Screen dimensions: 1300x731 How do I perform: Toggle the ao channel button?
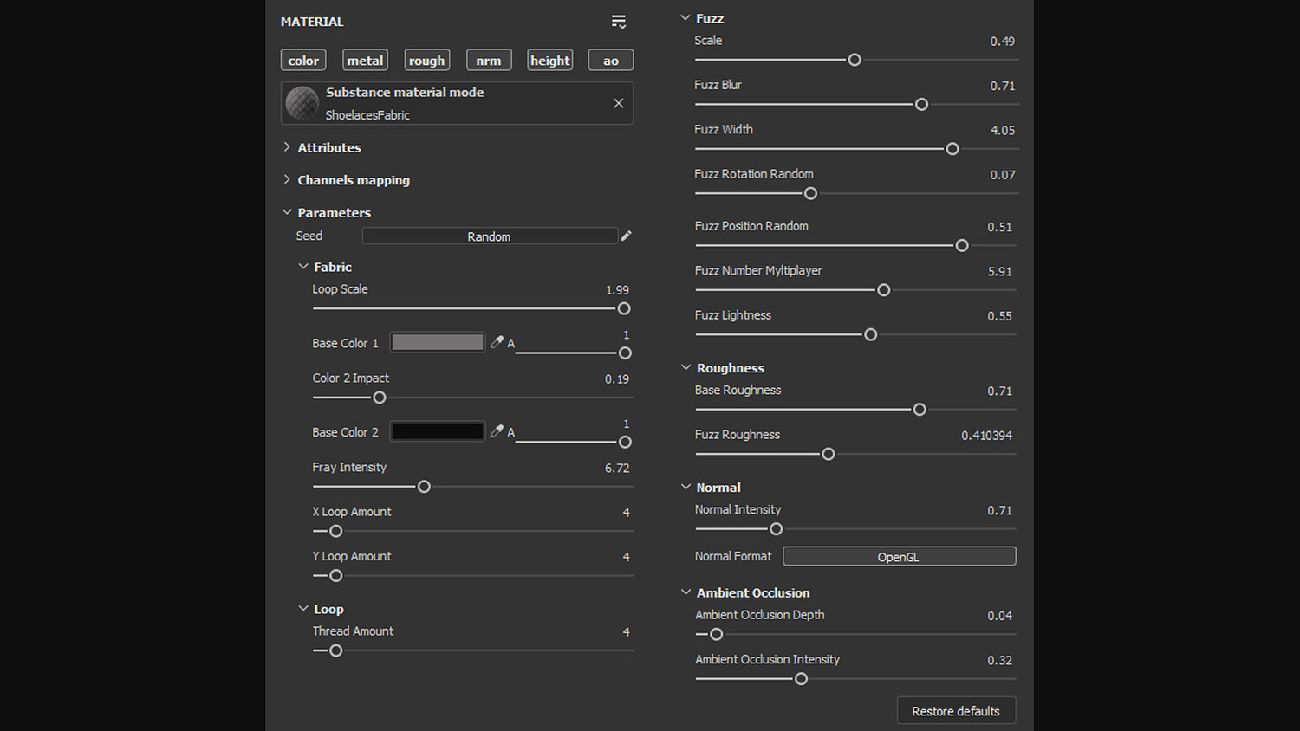pyautogui.click(x=611, y=61)
